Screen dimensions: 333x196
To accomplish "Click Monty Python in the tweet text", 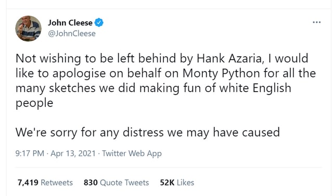I will 221,74.
